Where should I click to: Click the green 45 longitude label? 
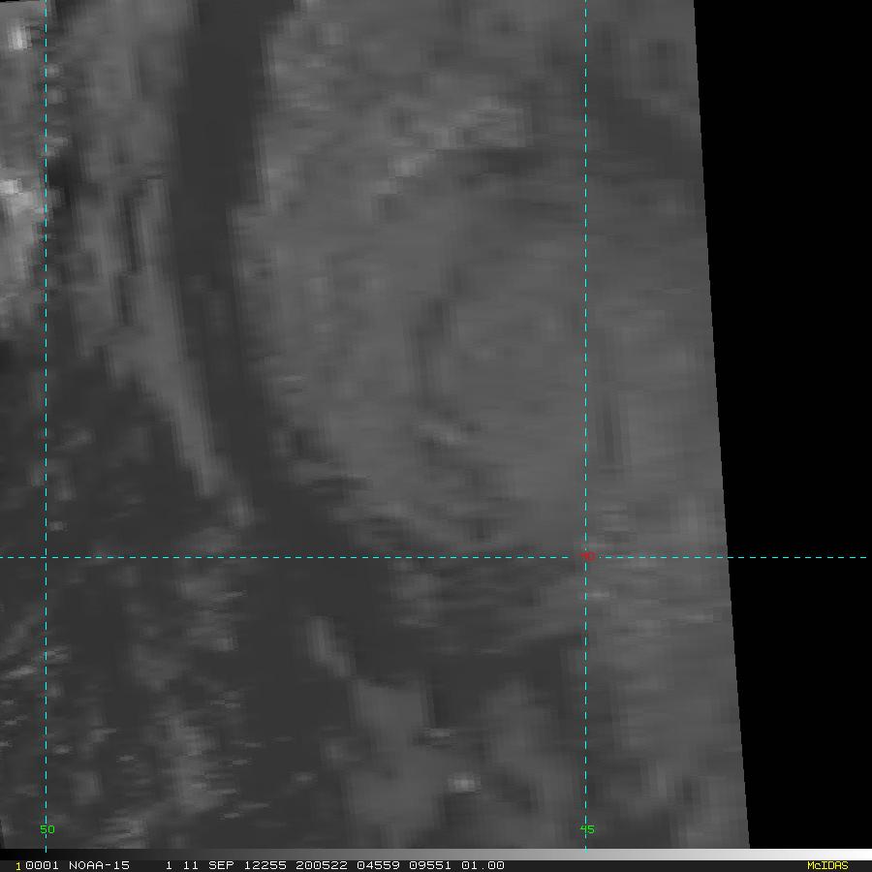(586, 829)
